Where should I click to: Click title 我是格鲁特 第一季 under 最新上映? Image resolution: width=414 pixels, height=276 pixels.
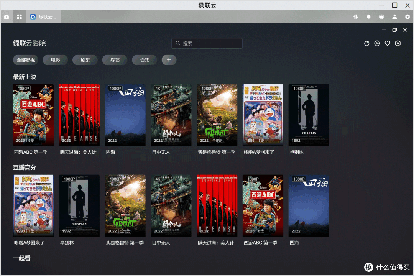point(217,152)
